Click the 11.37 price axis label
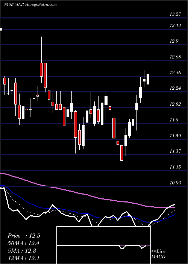188x264 pixels. click(175, 151)
